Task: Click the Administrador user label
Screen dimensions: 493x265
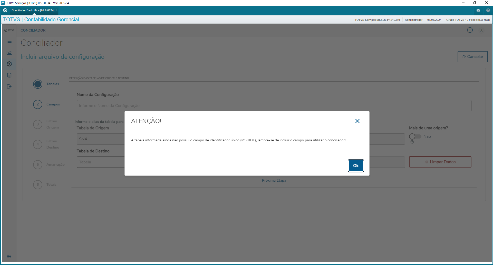Action: pyautogui.click(x=413, y=20)
